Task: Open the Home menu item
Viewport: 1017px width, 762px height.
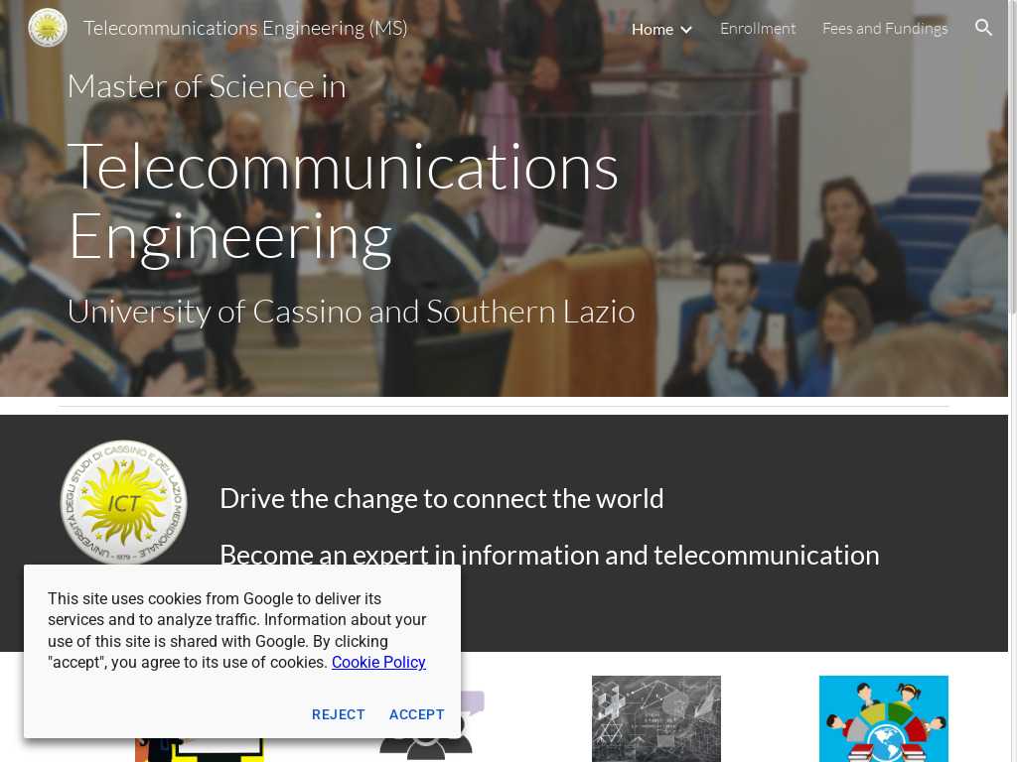Action: [x=652, y=29]
